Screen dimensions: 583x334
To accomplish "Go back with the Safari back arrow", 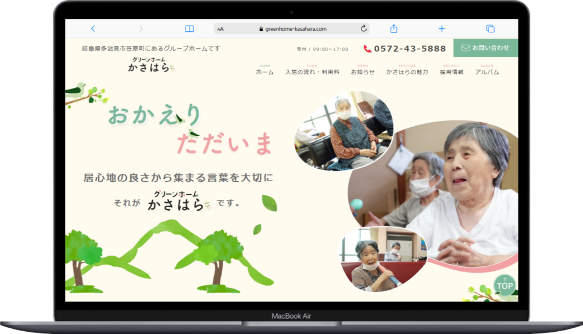I will 93,28.
